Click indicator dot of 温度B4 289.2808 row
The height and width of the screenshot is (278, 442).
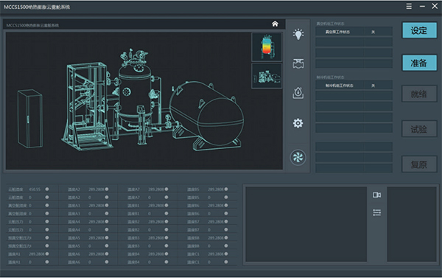click(x=166, y=254)
